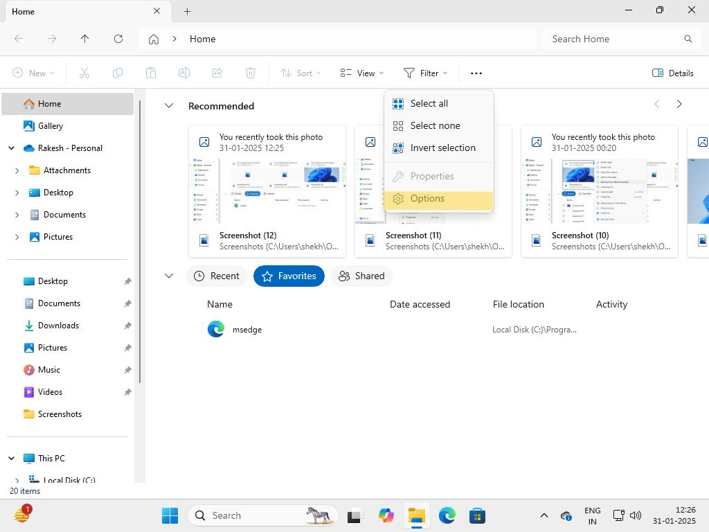Toggle the Details pane button
709x532 pixels.
[673, 73]
